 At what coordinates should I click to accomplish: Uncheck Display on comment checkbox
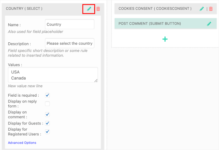(x=47, y=114)
